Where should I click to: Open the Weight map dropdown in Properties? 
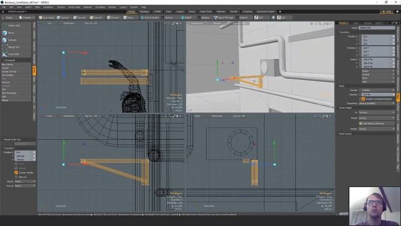[377, 129]
